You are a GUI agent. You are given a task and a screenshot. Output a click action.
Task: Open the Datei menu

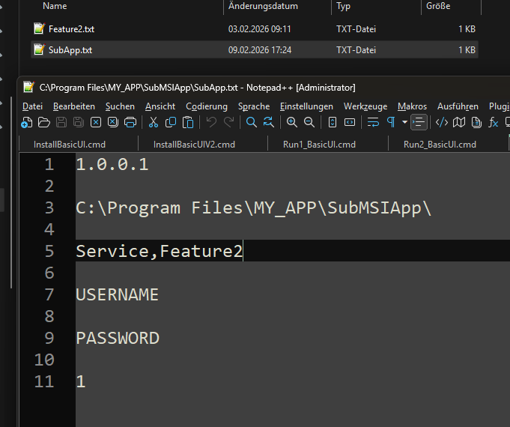click(32, 106)
